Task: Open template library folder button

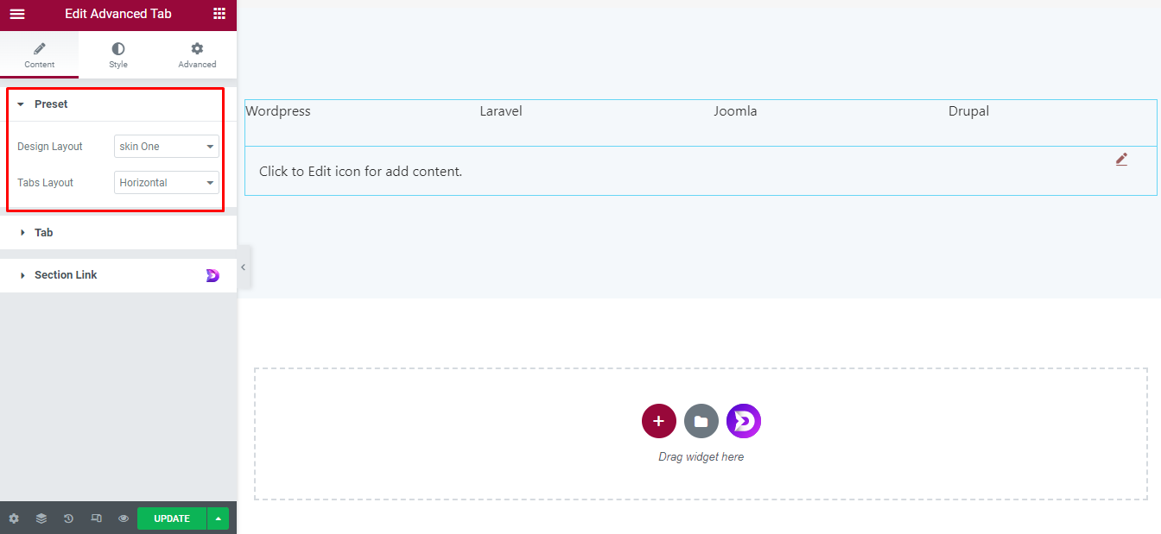Action: click(701, 421)
